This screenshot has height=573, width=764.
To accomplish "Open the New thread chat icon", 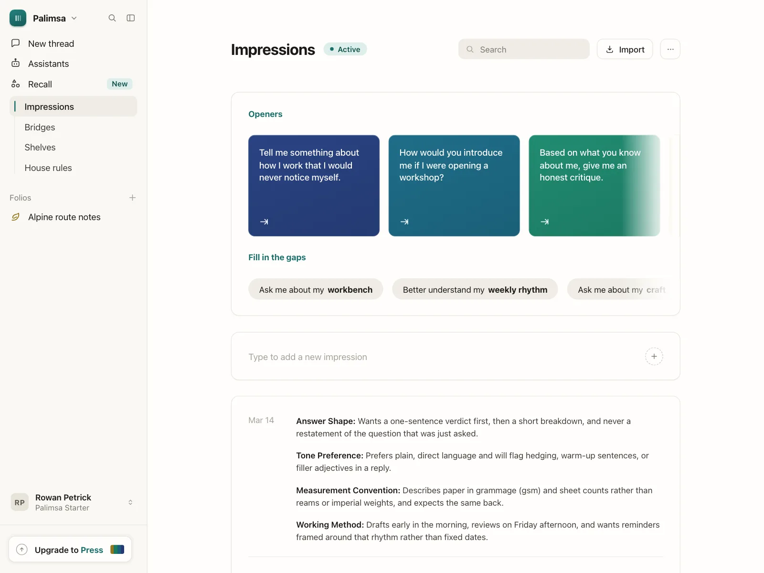I will pos(16,43).
